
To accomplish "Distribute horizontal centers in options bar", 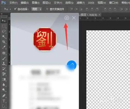I will pyautogui.click(x=126, y=9).
